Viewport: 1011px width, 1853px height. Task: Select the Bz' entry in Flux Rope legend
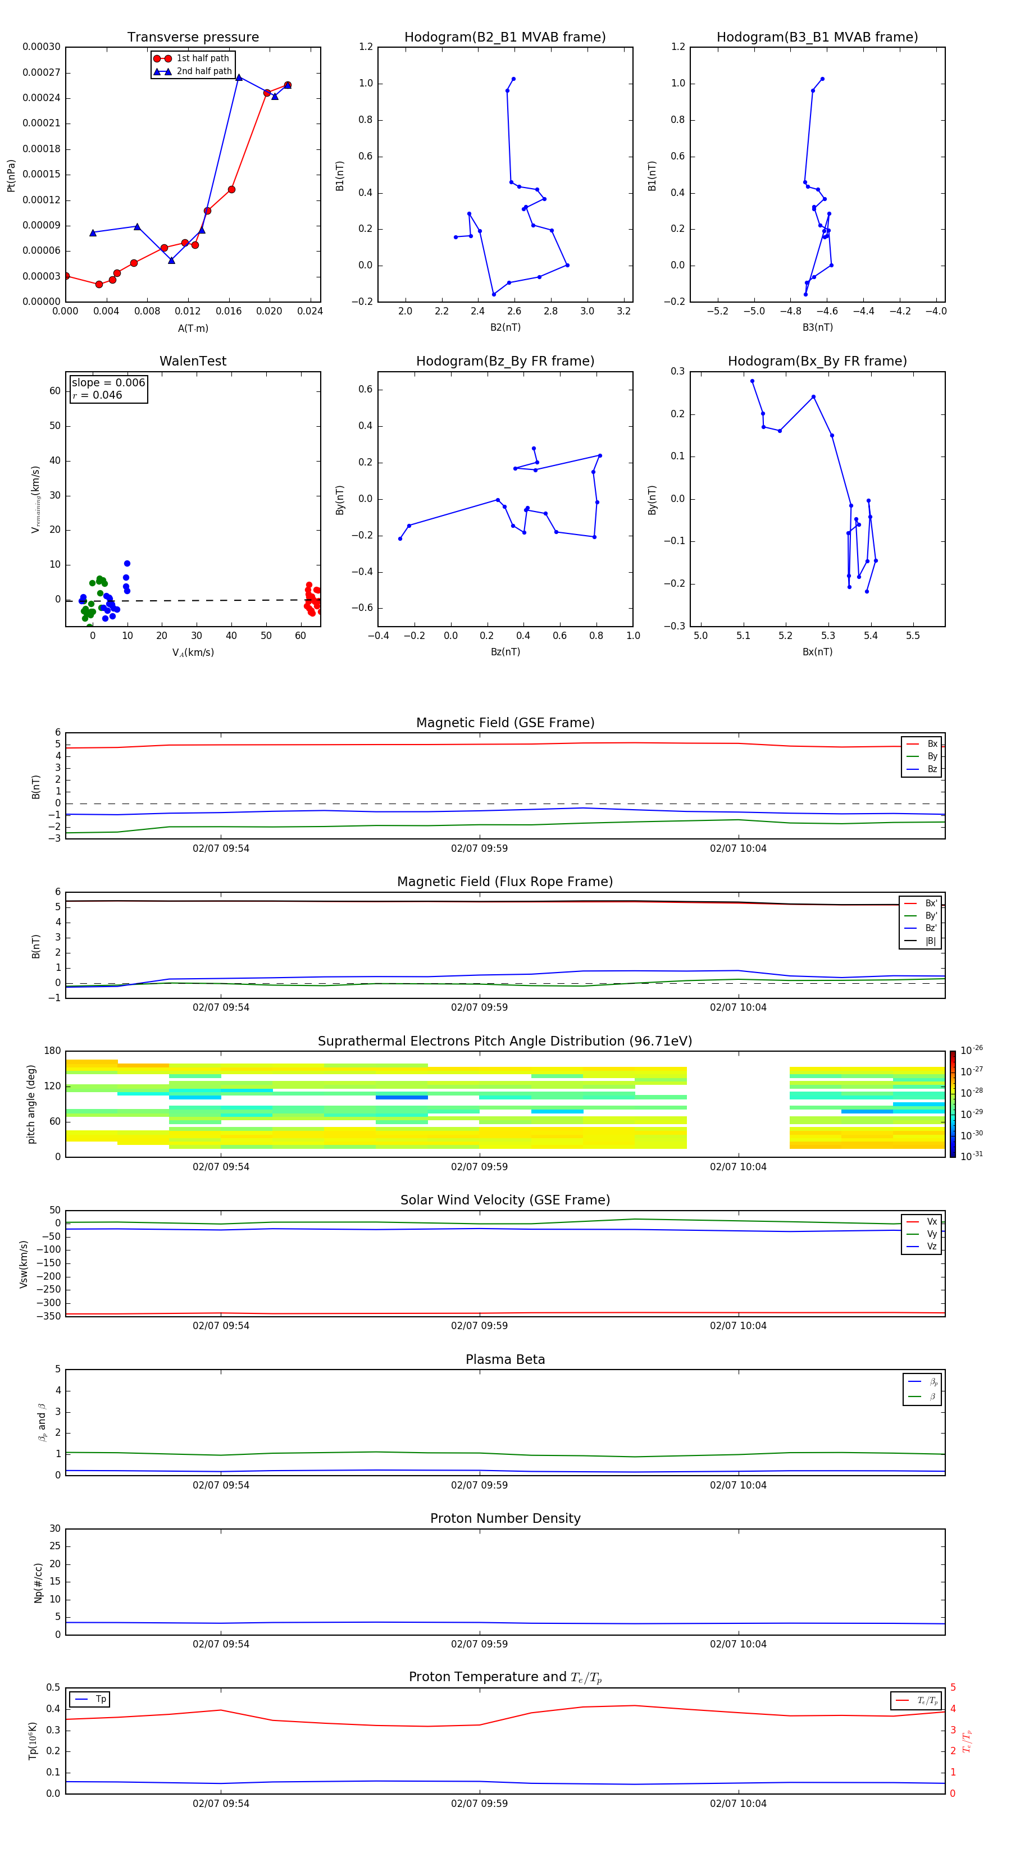tap(921, 928)
